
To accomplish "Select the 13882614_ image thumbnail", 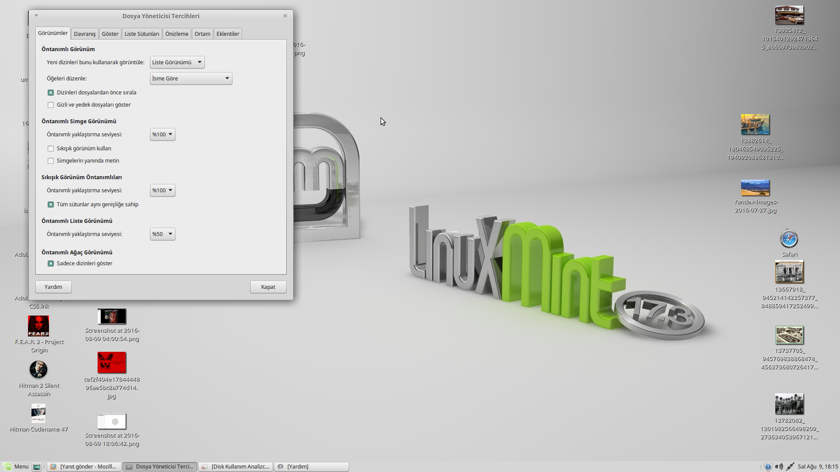I will tap(755, 125).
